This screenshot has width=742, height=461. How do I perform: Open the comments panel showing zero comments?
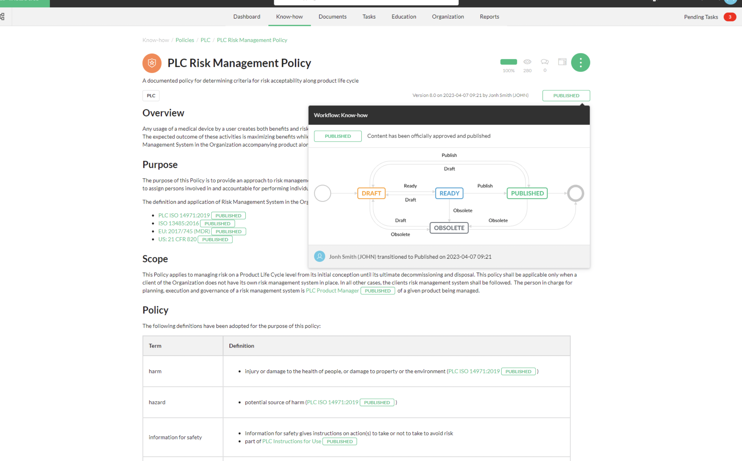tap(545, 62)
